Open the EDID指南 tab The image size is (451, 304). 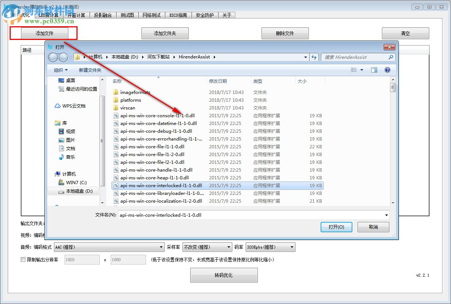pos(178,15)
